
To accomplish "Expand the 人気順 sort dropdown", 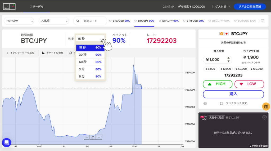I will click(53, 21).
